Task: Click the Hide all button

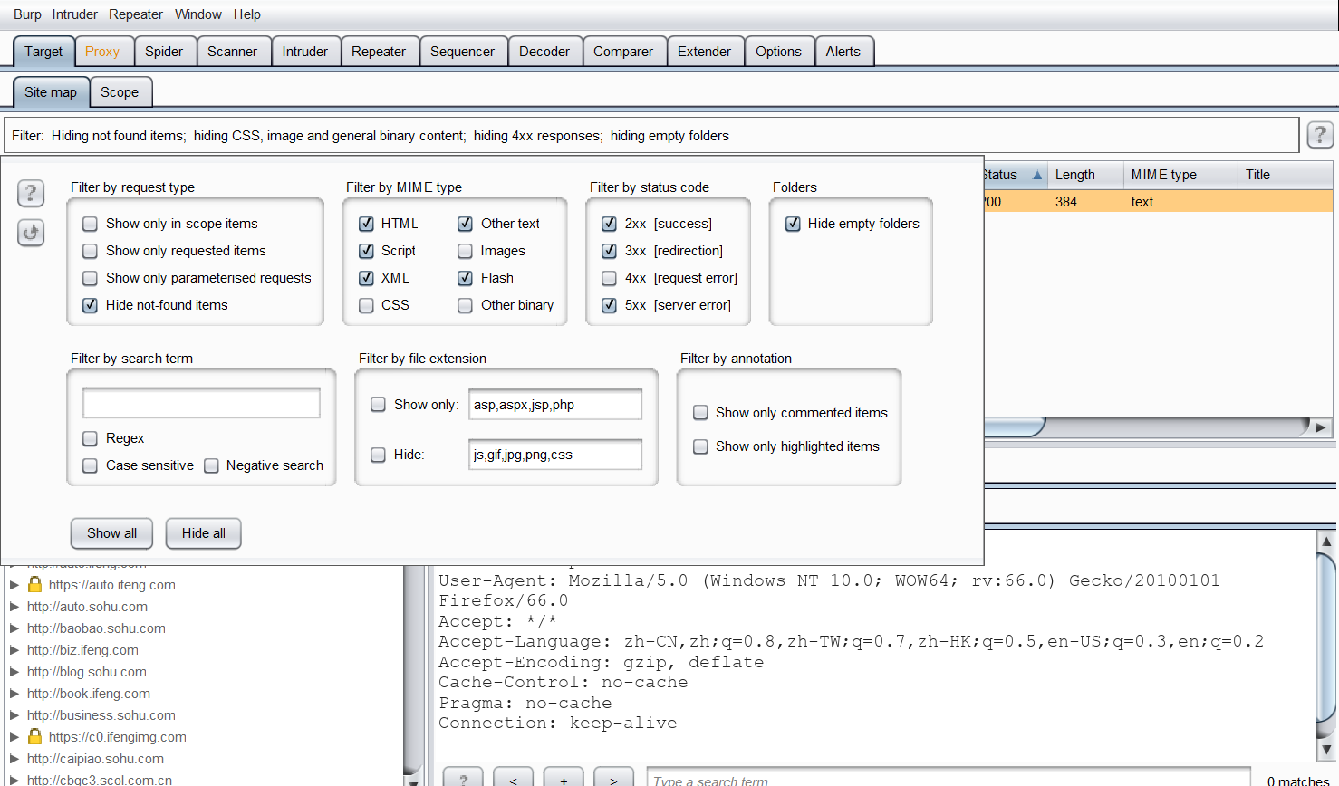Action: point(204,533)
